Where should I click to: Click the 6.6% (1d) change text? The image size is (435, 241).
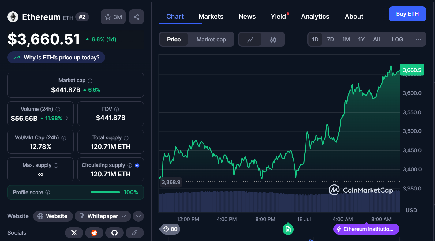coord(104,40)
